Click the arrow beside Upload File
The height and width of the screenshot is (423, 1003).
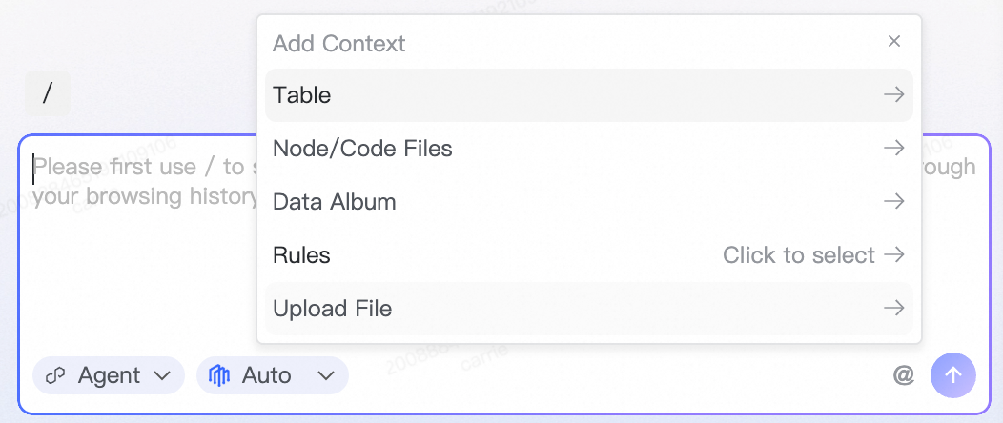893,309
